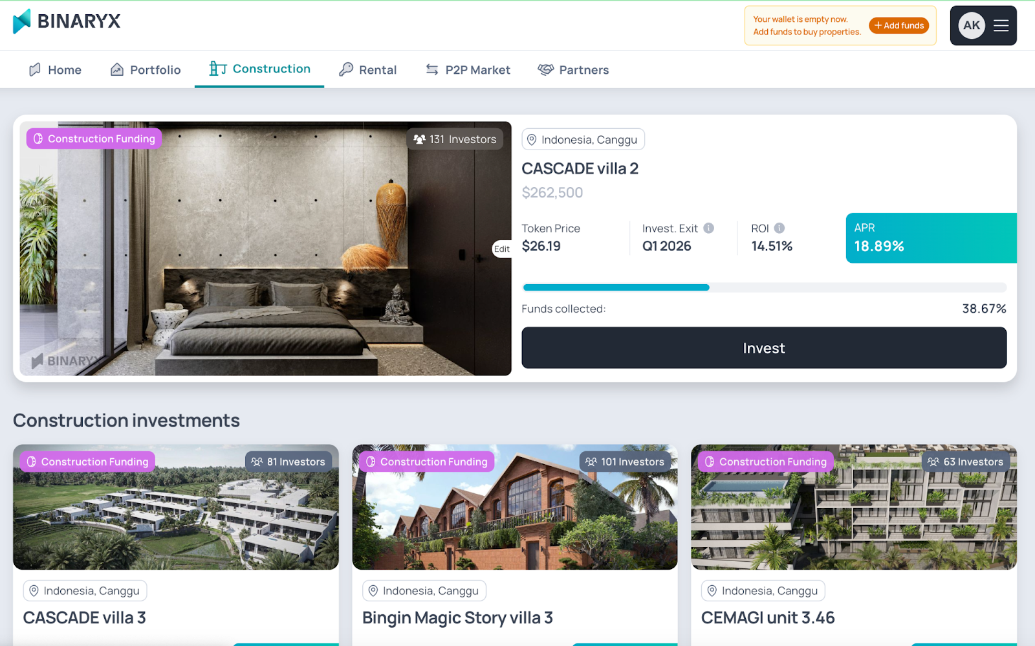Open the hamburger menu icon
This screenshot has height=646, width=1035.
1001,25
